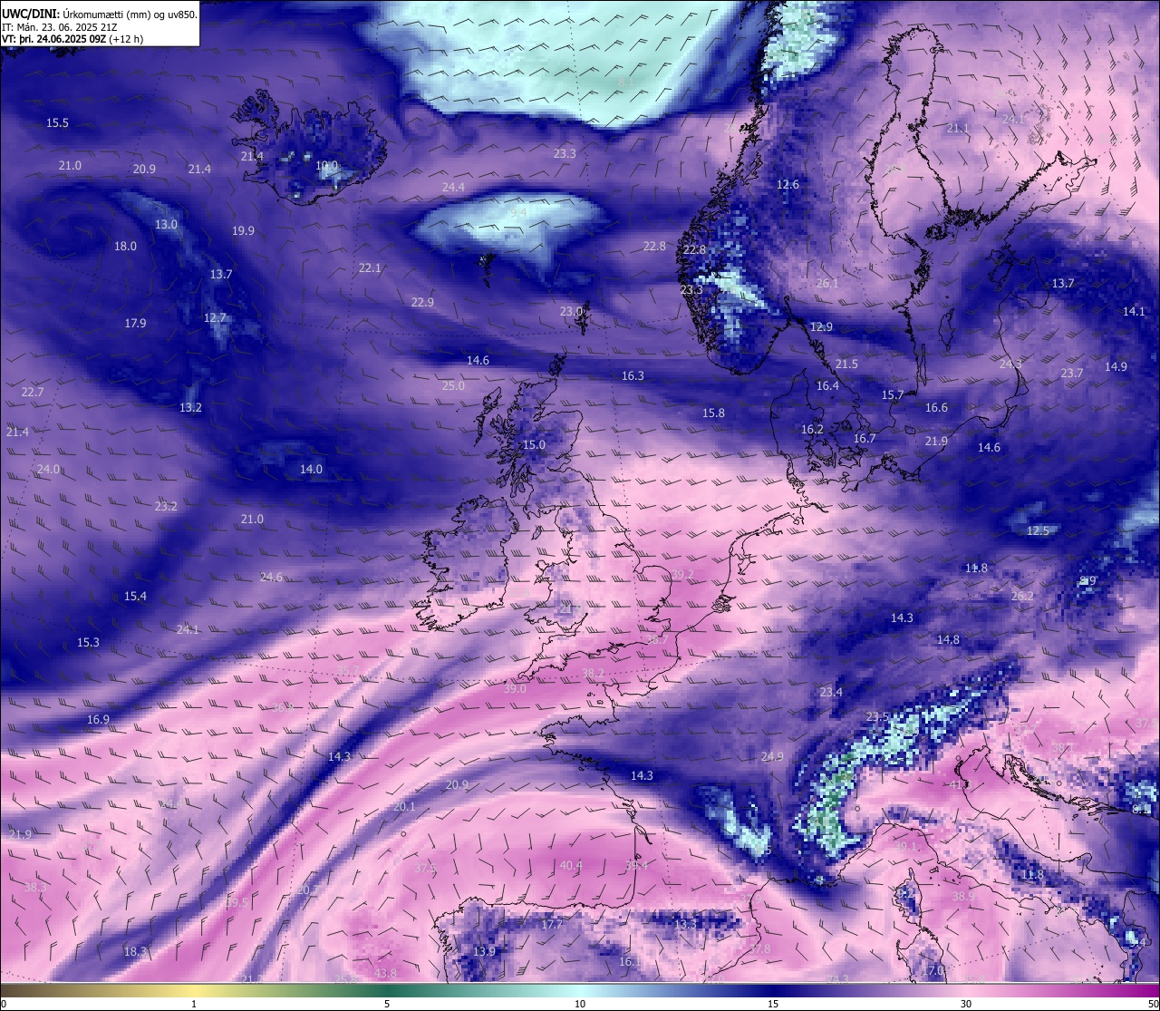Select the "22.1" value label
Screen dimensions: 1160x1011
click(370, 267)
